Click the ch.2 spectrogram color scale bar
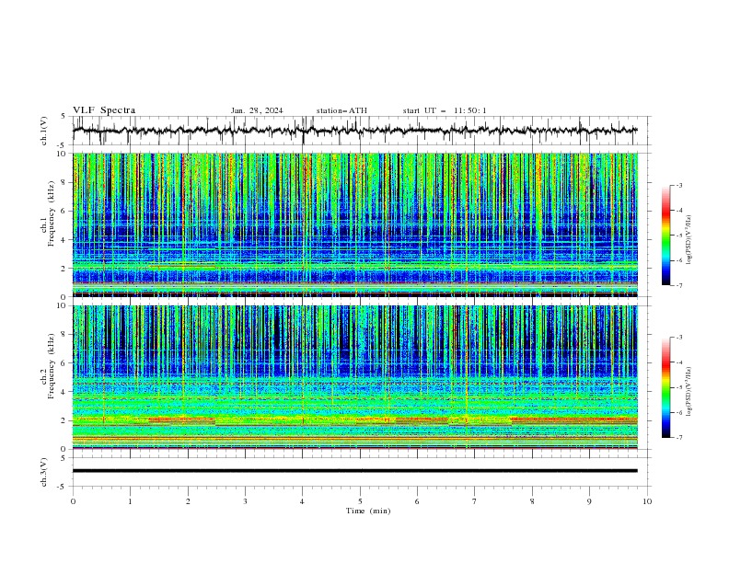 pyautogui.click(x=666, y=387)
